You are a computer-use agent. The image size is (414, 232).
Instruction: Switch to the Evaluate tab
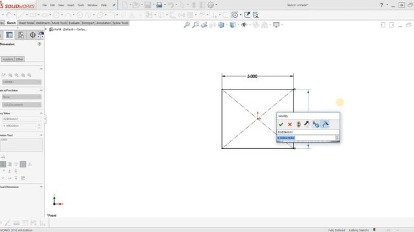point(74,23)
